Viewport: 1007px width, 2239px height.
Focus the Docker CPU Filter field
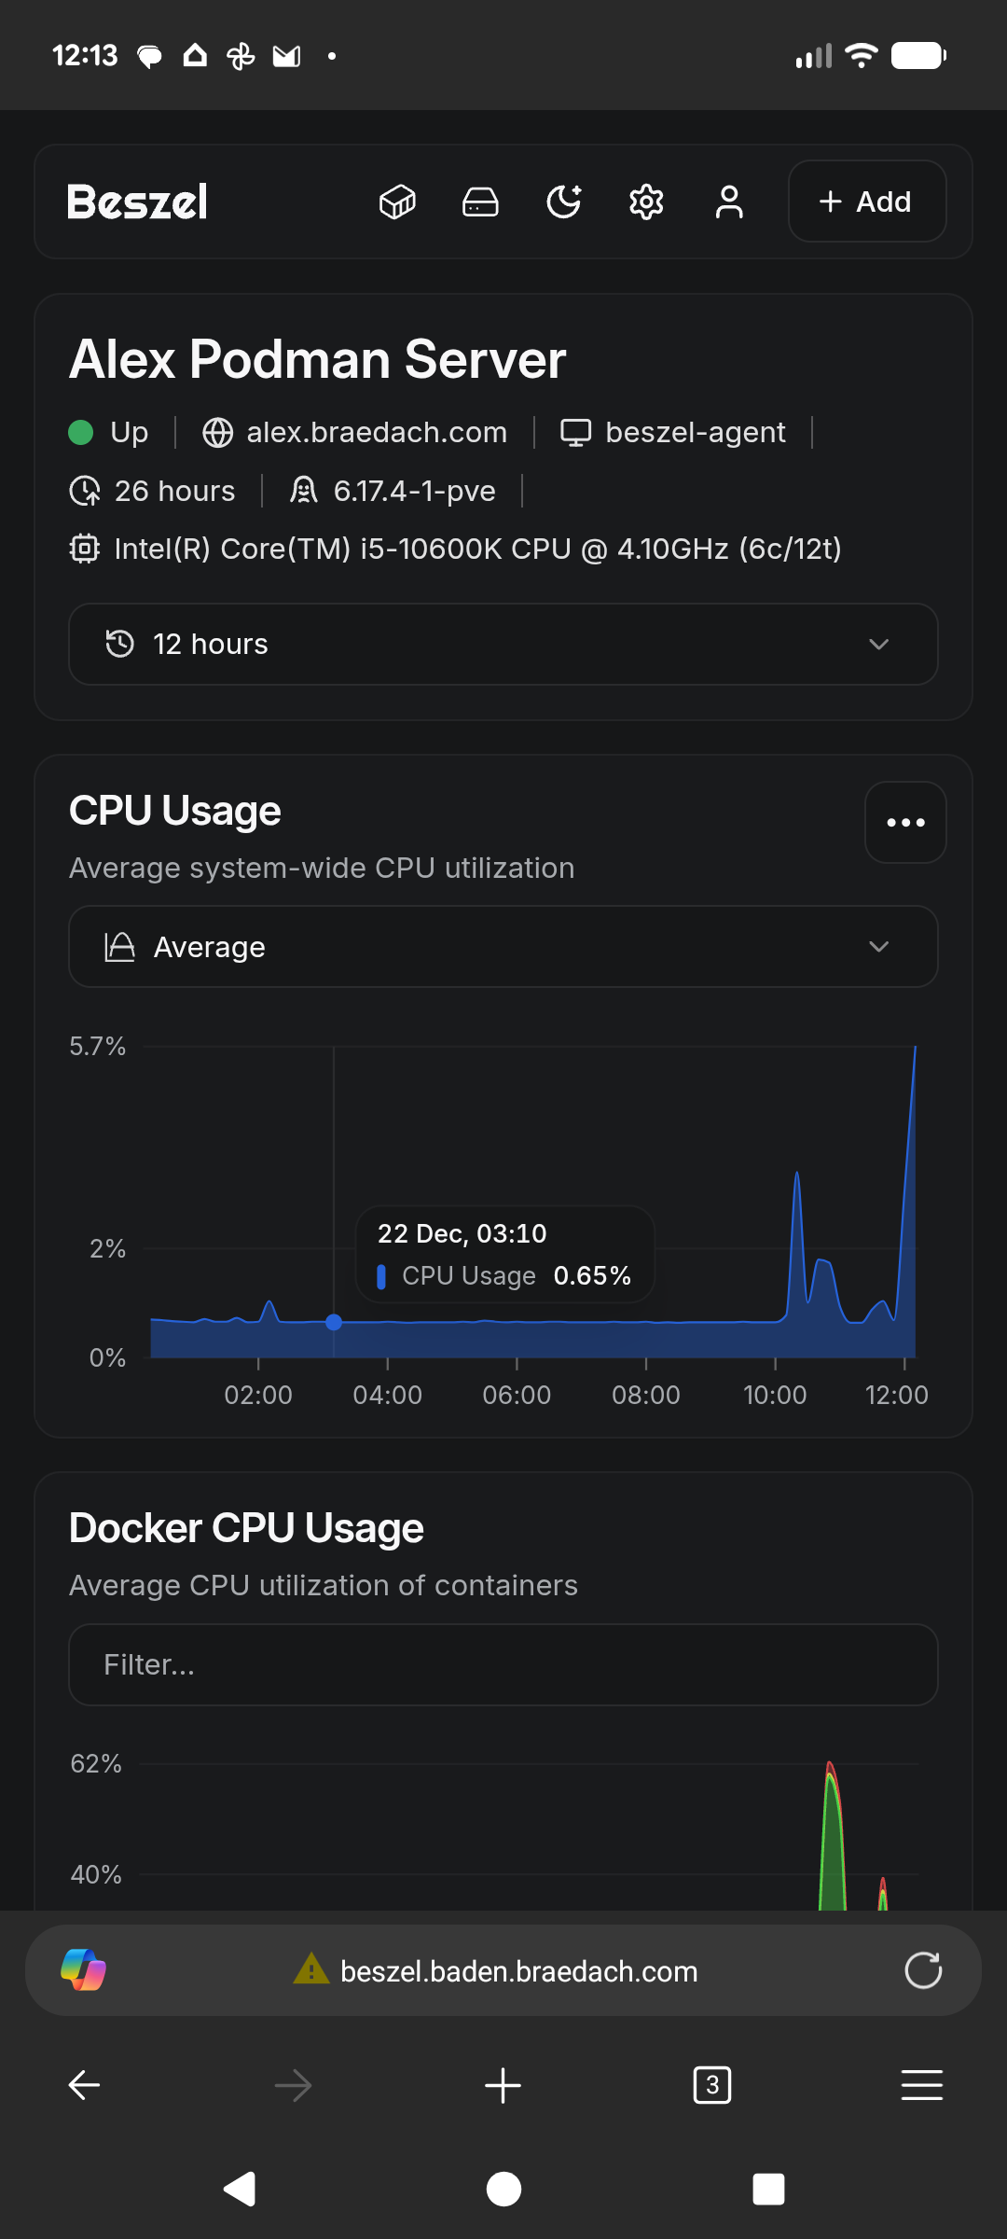pyautogui.click(x=504, y=1665)
